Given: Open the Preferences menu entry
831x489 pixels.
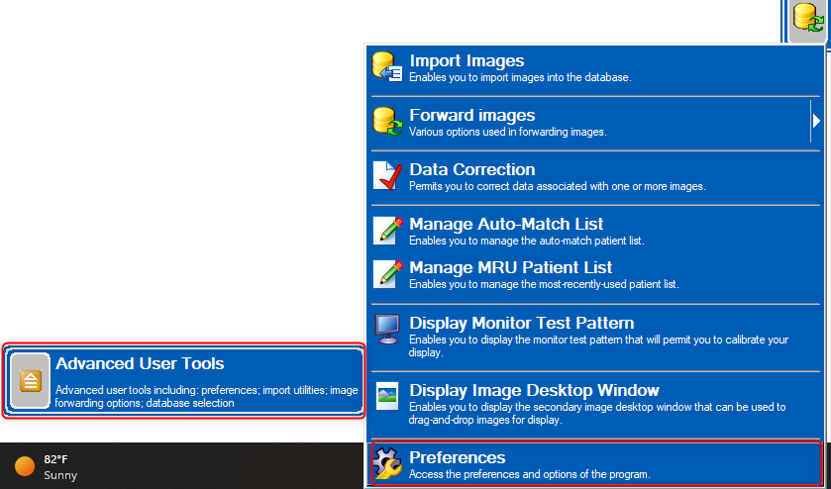Looking at the screenshot, I should [x=596, y=463].
